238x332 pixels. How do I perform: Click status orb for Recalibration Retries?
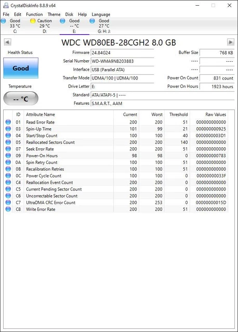(8, 169)
